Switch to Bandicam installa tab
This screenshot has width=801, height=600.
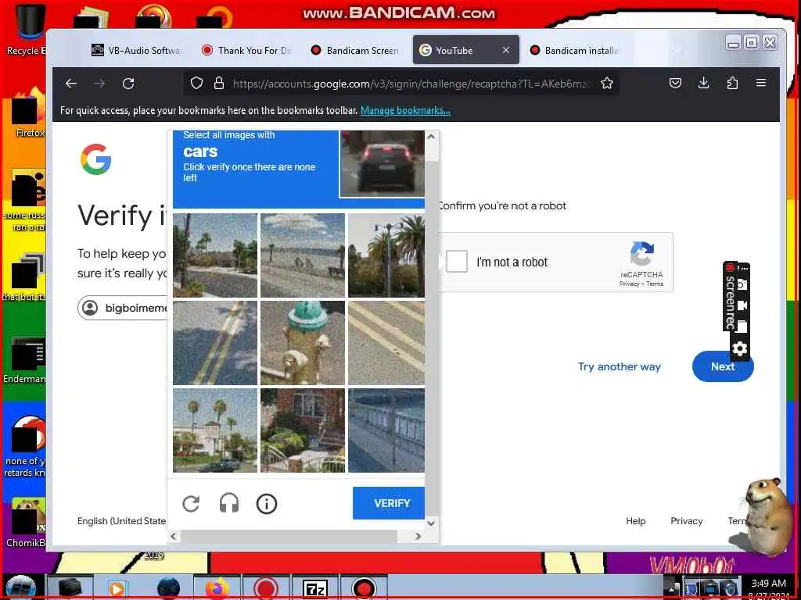[575, 51]
